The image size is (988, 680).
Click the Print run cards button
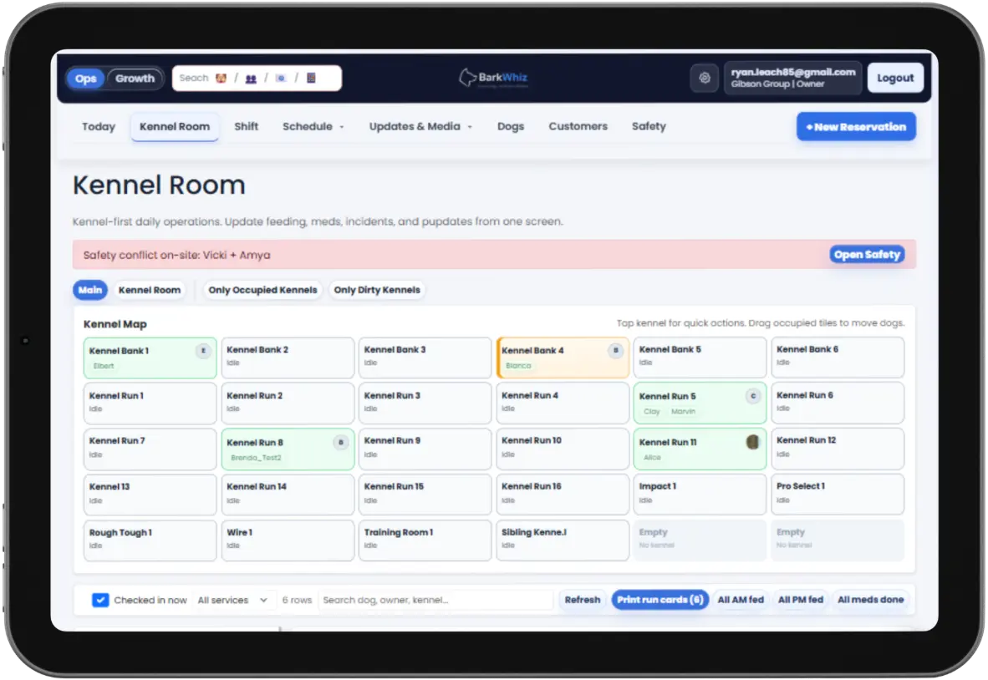click(x=660, y=600)
